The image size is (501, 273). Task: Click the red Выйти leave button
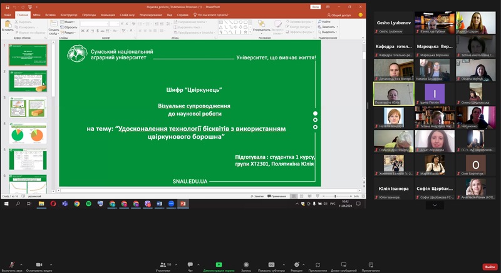[488, 266]
